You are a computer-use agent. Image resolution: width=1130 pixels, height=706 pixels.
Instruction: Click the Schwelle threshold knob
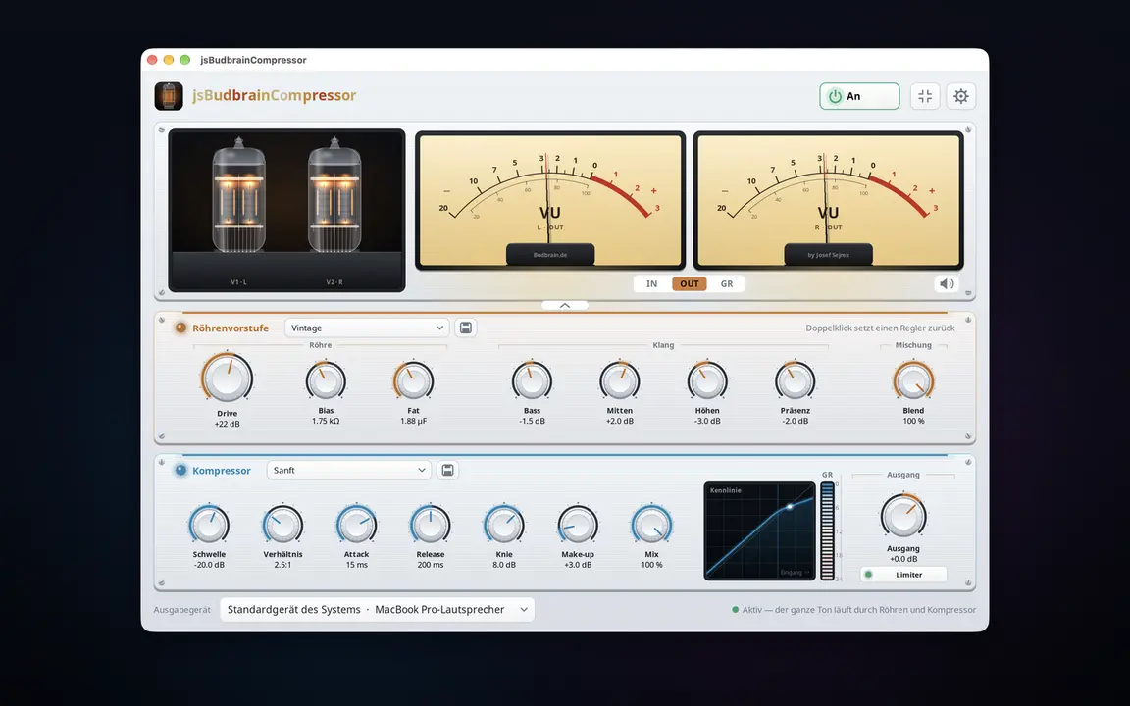[209, 525]
